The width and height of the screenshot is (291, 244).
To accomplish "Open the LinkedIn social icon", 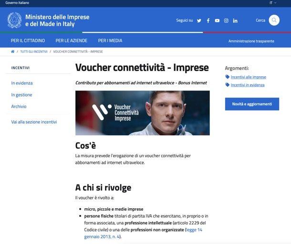I will coord(235,20).
